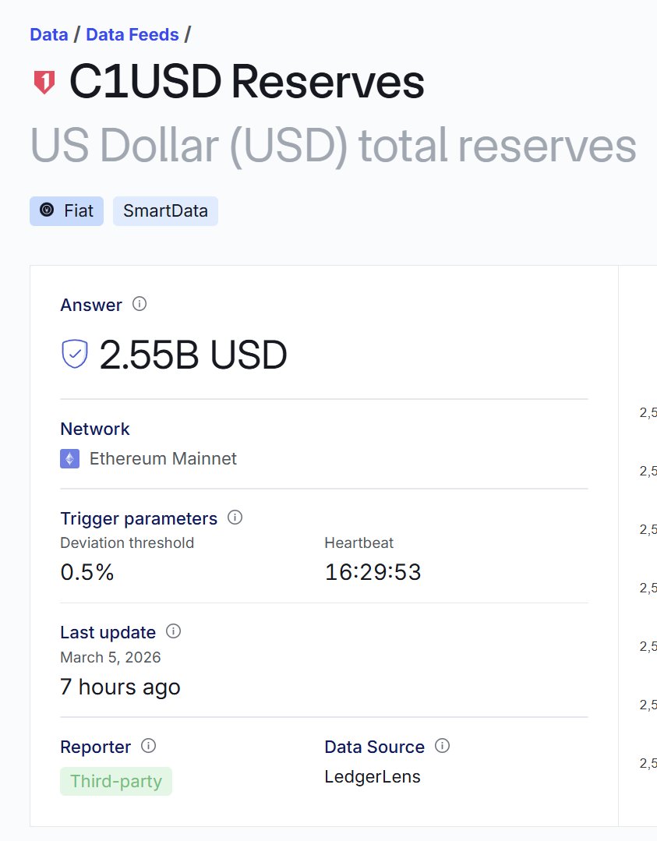The image size is (657, 841).
Task: Click the Ethereum Mainnet network icon
Action: click(x=70, y=458)
